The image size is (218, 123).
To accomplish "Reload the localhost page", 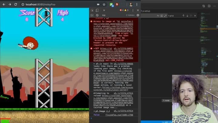I will (15, 5).
